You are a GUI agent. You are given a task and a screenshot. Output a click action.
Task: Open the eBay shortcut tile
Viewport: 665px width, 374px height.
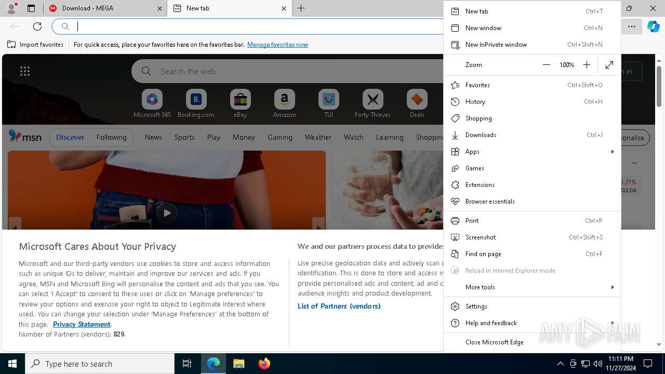click(x=240, y=104)
